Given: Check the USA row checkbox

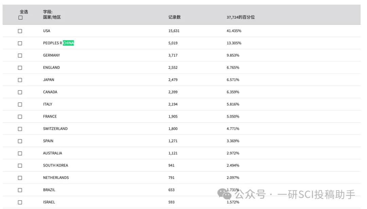Looking at the screenshot, I should (x=20, y=31).
